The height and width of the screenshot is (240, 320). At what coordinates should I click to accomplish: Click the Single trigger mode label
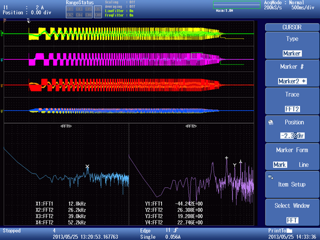click(148, 237)
